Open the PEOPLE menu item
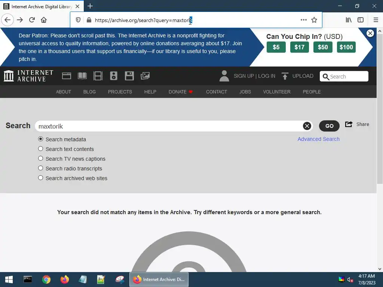Screen dimensions: 383x287 point(312,92)
